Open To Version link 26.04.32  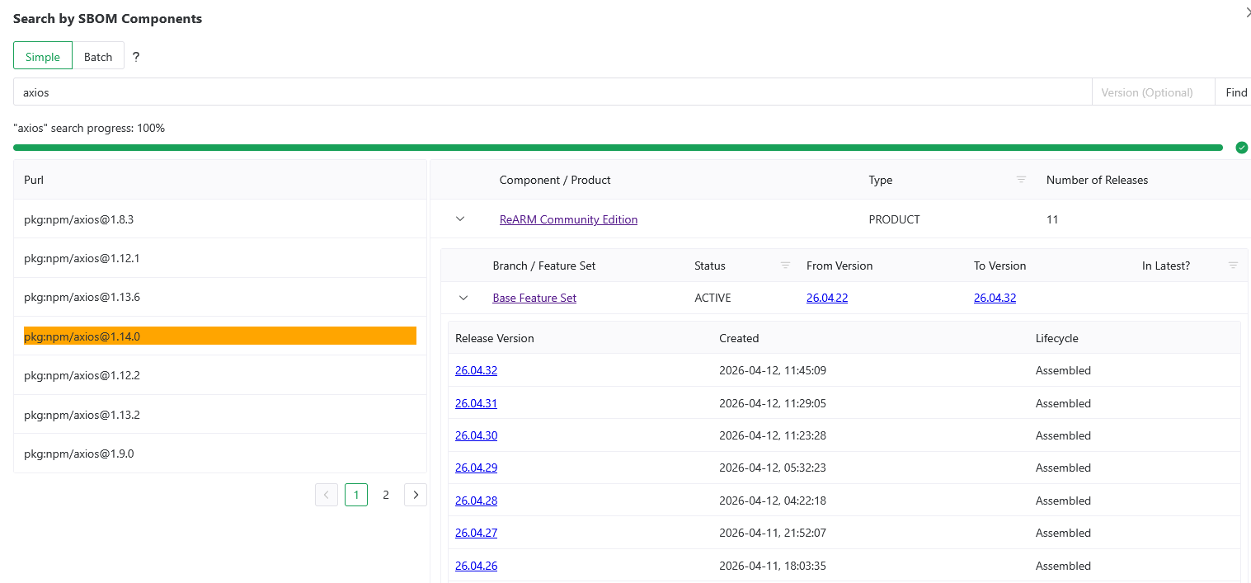[x=995, y=298]
